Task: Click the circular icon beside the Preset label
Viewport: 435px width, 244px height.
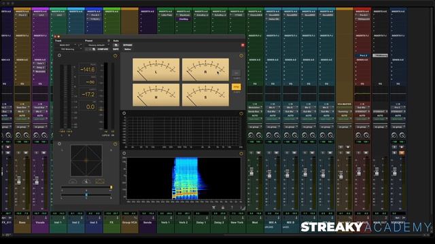Action: pyautogui.click(x=109, y=41)
